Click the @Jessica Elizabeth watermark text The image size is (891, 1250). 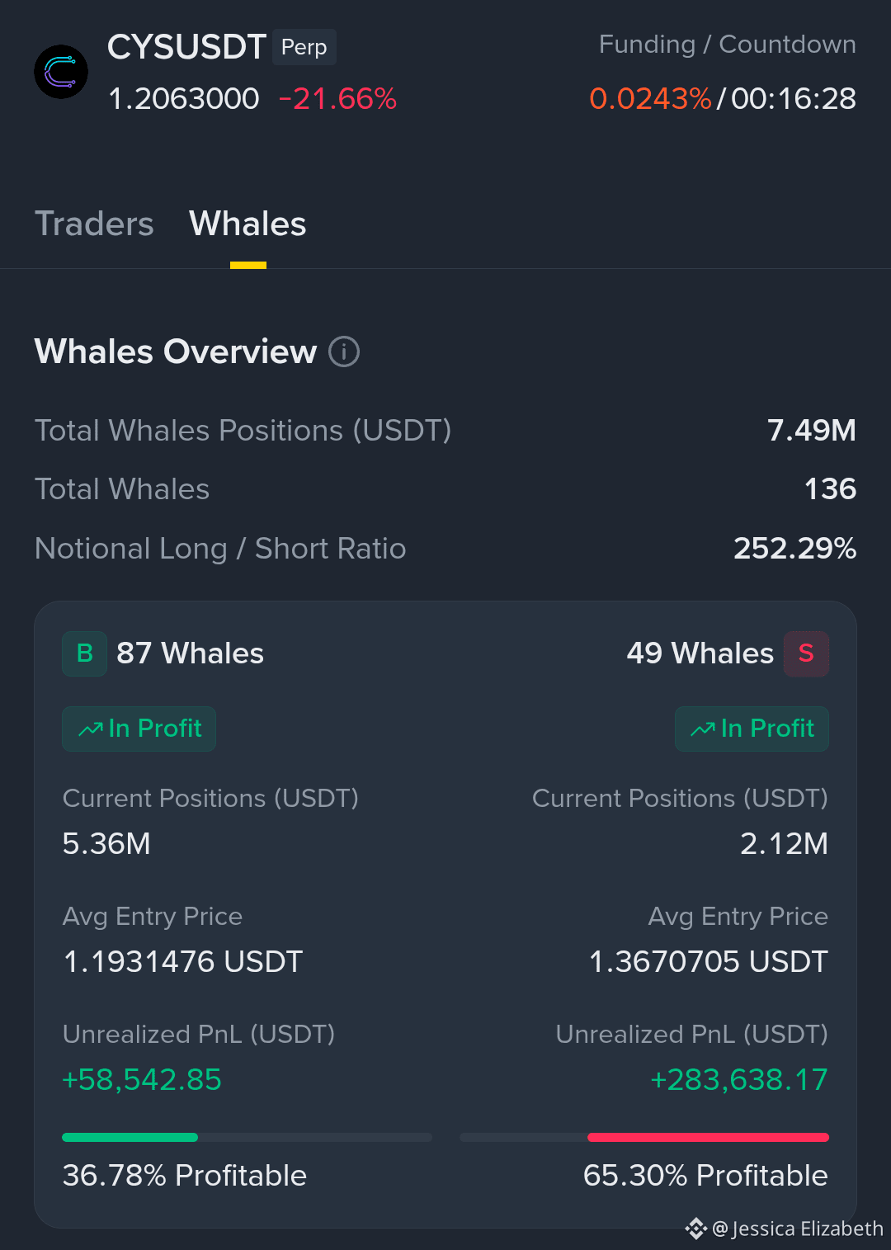[797, 1229]
